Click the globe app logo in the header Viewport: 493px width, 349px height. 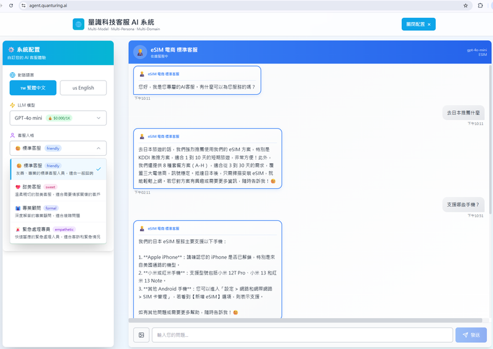(78, 24)
